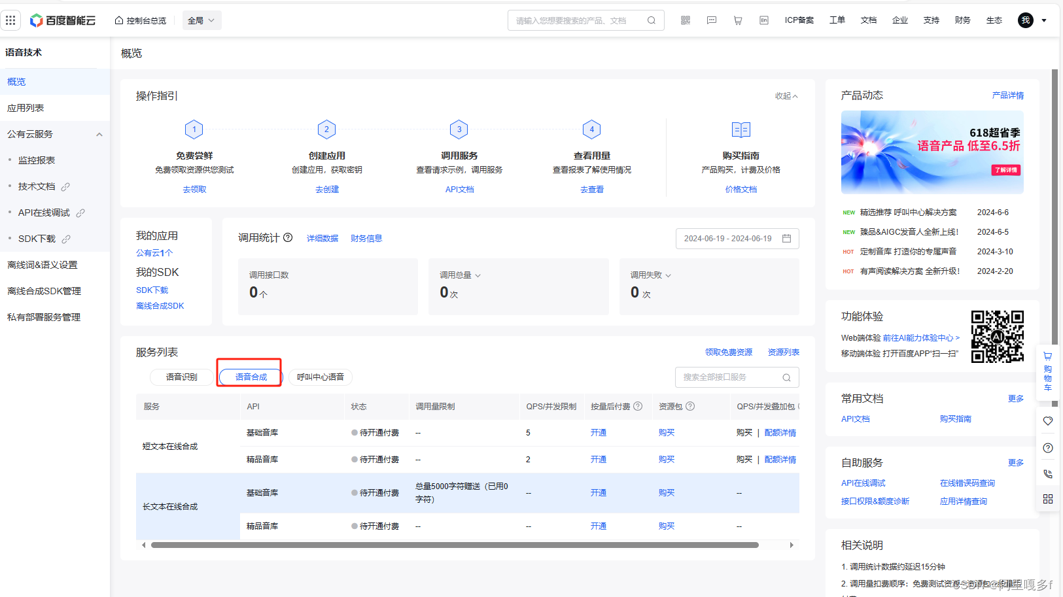Click the step 4 查看用量 hexagon icon
This screenshot has height=597, width=1063.
(592, 129)
